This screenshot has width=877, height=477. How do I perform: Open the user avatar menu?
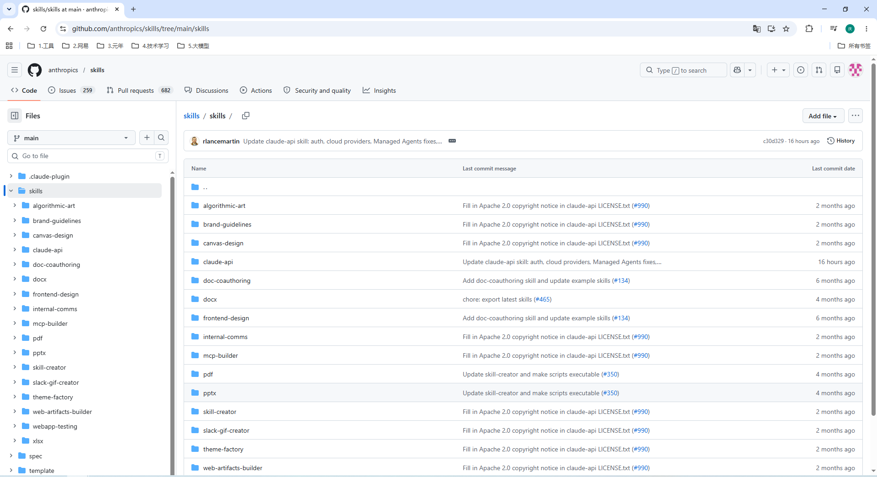[x=856, y=70]
